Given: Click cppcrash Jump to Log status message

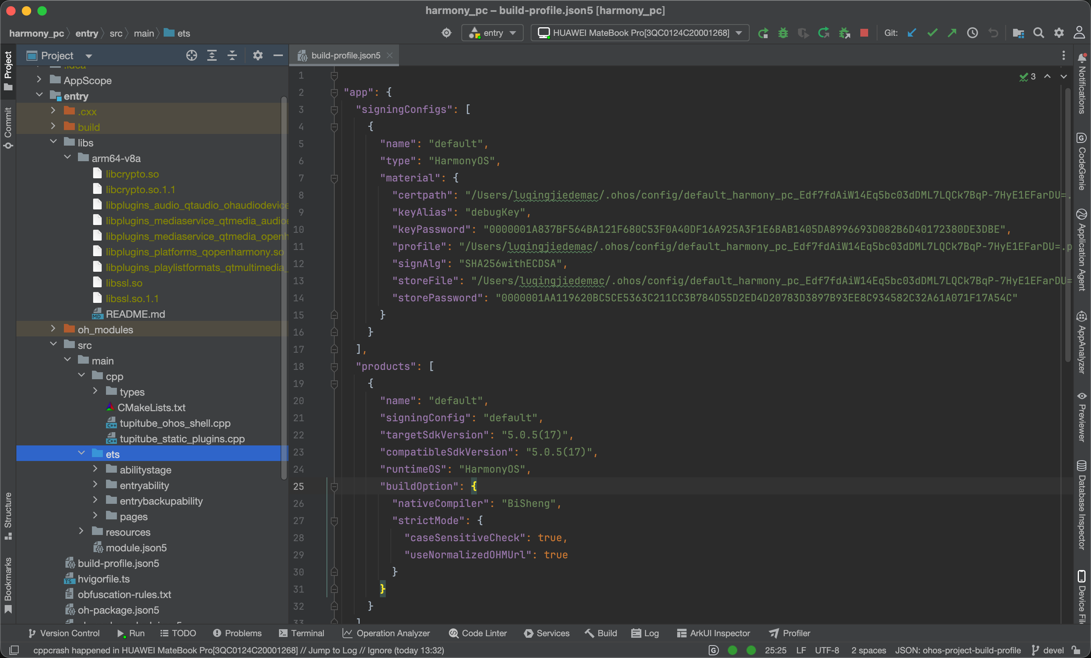Looking at the screenshot, I should [x=238, y=650].
